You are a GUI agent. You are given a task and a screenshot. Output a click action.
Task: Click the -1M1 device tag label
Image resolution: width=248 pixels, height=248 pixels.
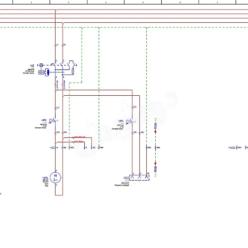tap(45, 178)
